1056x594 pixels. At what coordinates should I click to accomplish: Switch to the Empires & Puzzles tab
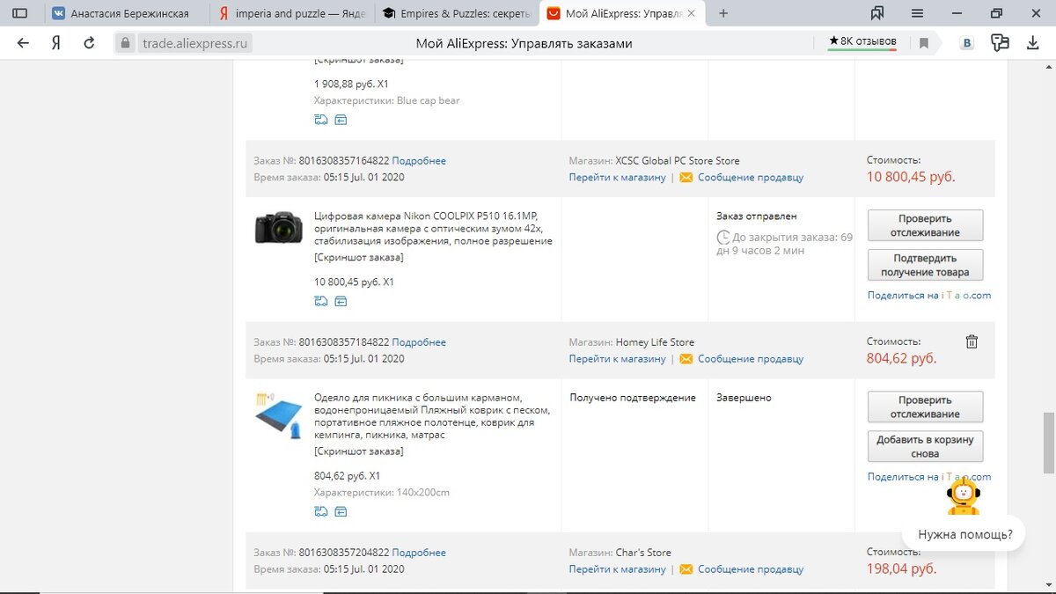point(457,13)
